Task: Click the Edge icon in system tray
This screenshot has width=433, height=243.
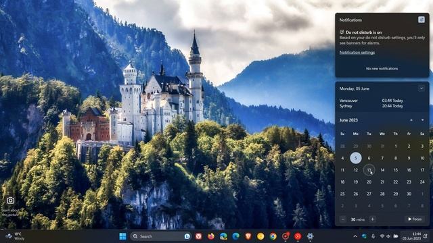Action: tap(364, 236)
